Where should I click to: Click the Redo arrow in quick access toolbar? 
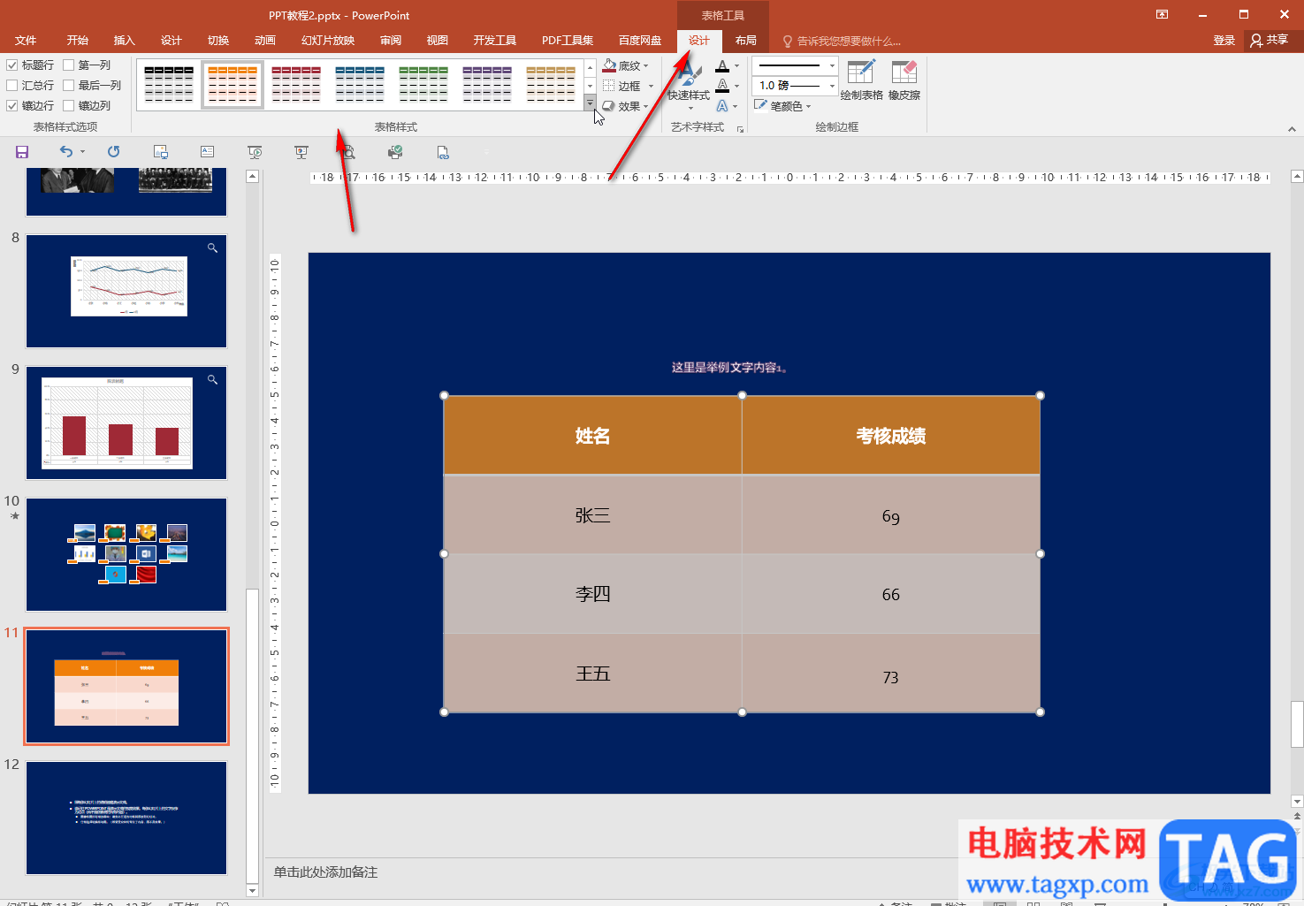[x=113, y=152]
